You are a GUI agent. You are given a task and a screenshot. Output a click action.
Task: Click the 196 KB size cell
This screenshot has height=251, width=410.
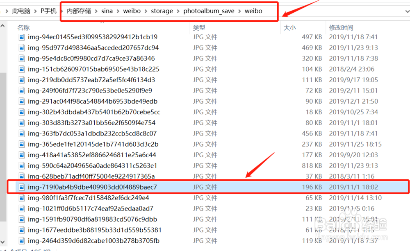click(x=312, y=187)
